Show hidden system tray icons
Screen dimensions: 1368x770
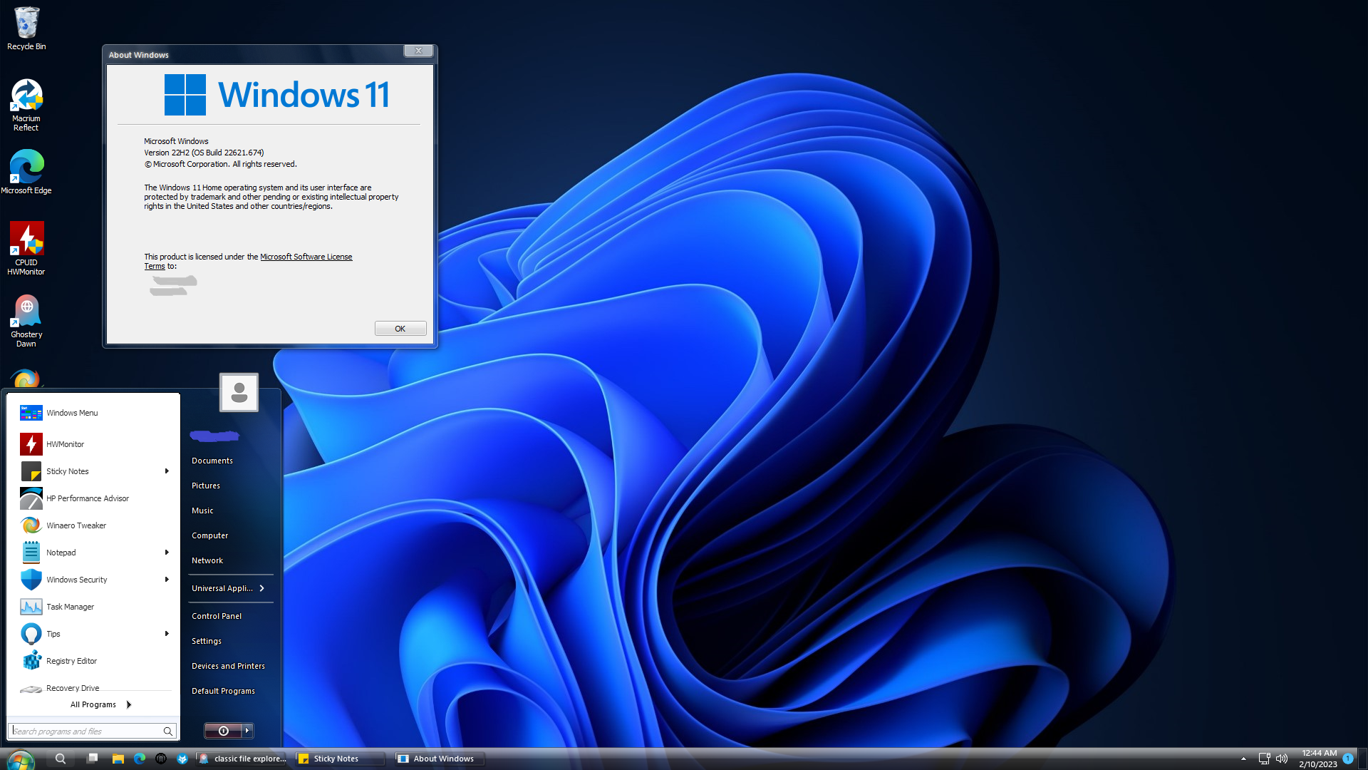tap(1243, 759)
